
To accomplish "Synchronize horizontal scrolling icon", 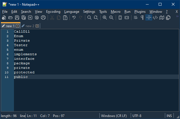I will pyautogui.click(x=127, y=18).
